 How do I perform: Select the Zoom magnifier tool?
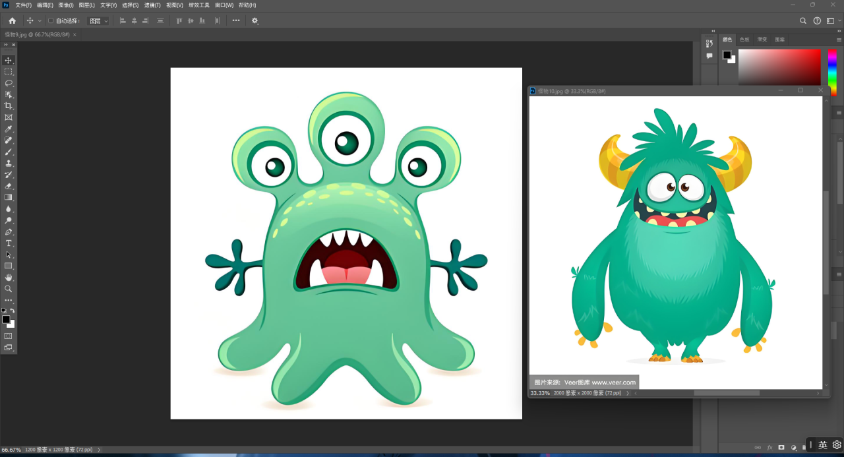pos(9,289)
